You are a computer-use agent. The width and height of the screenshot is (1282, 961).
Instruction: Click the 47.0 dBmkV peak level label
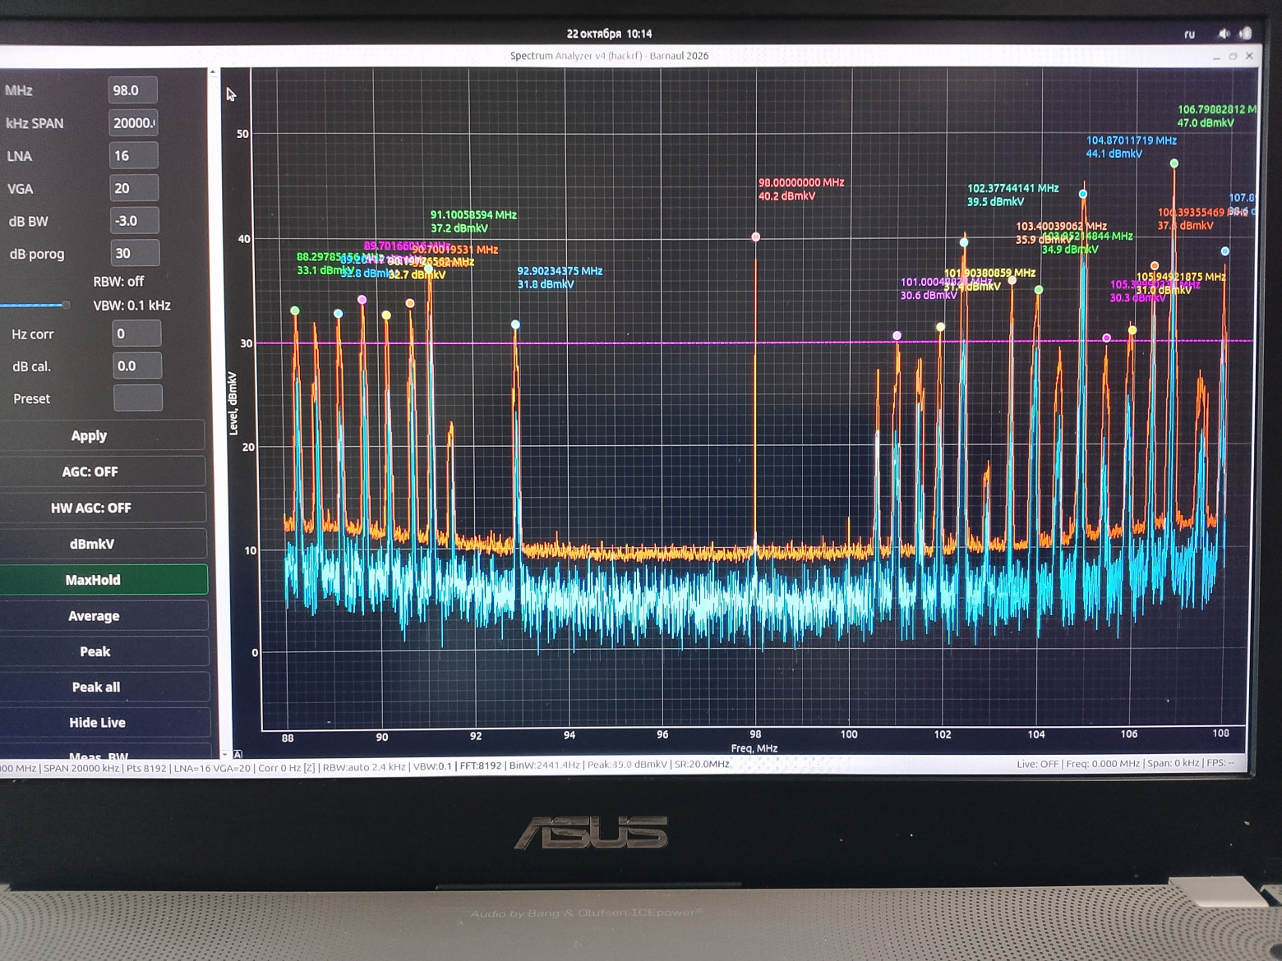pos(1206,123)
